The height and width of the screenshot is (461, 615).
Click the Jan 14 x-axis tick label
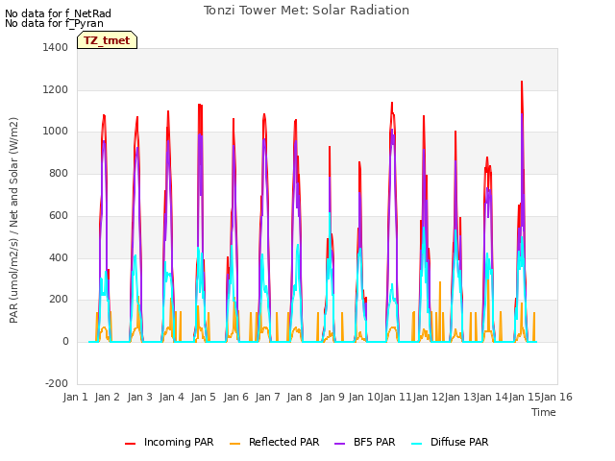pos(492,397)
